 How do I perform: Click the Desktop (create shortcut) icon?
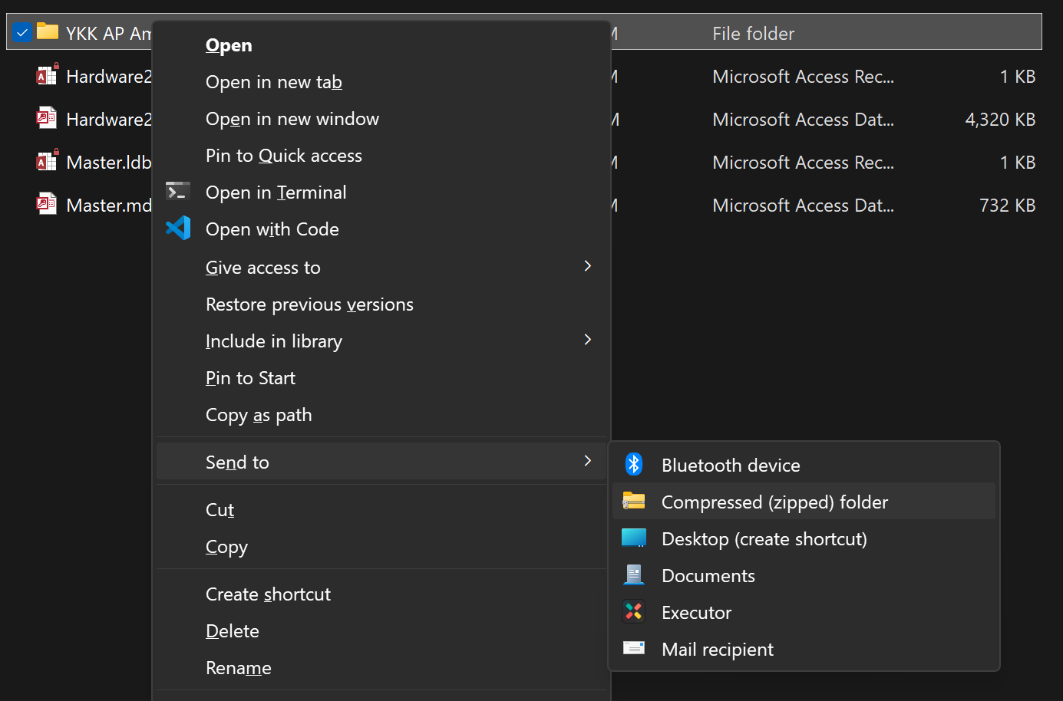634,538
